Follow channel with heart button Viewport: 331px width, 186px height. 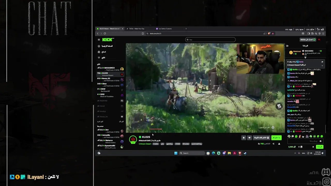pyautogui.click(x=250, y=138)
